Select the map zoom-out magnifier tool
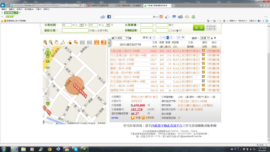Screen dimensions: 270x152 tap(51, 42)
